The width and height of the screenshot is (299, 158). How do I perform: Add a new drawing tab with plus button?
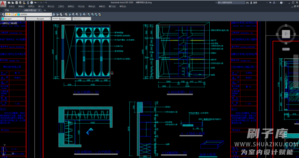[44, 10]
